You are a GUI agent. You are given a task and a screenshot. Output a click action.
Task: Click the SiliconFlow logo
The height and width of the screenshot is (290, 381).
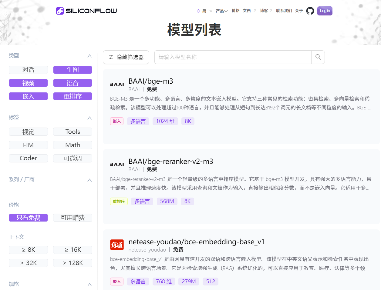pyautogui.click(x=86, y=11)
